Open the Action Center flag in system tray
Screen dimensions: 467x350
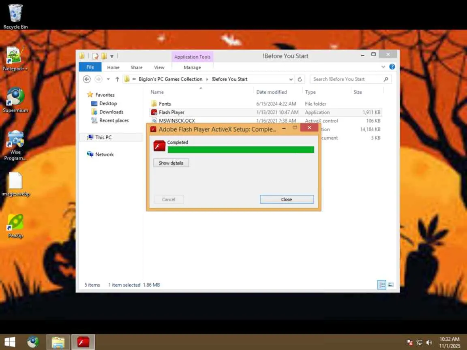(409, 343)
